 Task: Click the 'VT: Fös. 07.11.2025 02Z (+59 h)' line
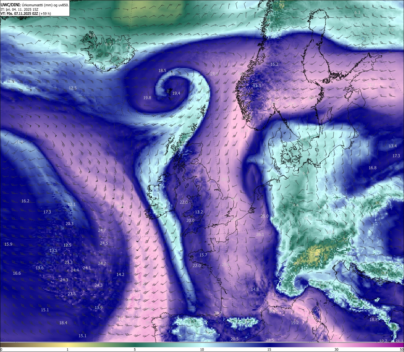pyautogui.click(x=26, y=14)
